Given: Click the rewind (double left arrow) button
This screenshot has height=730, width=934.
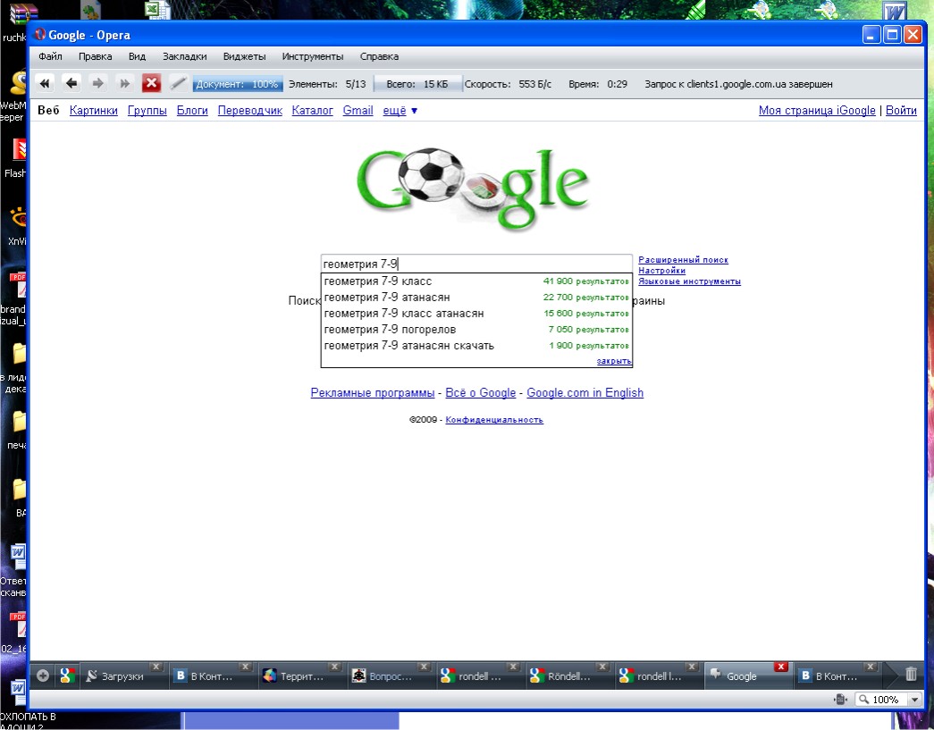Looking at the screenshot, I should (44, 83).
